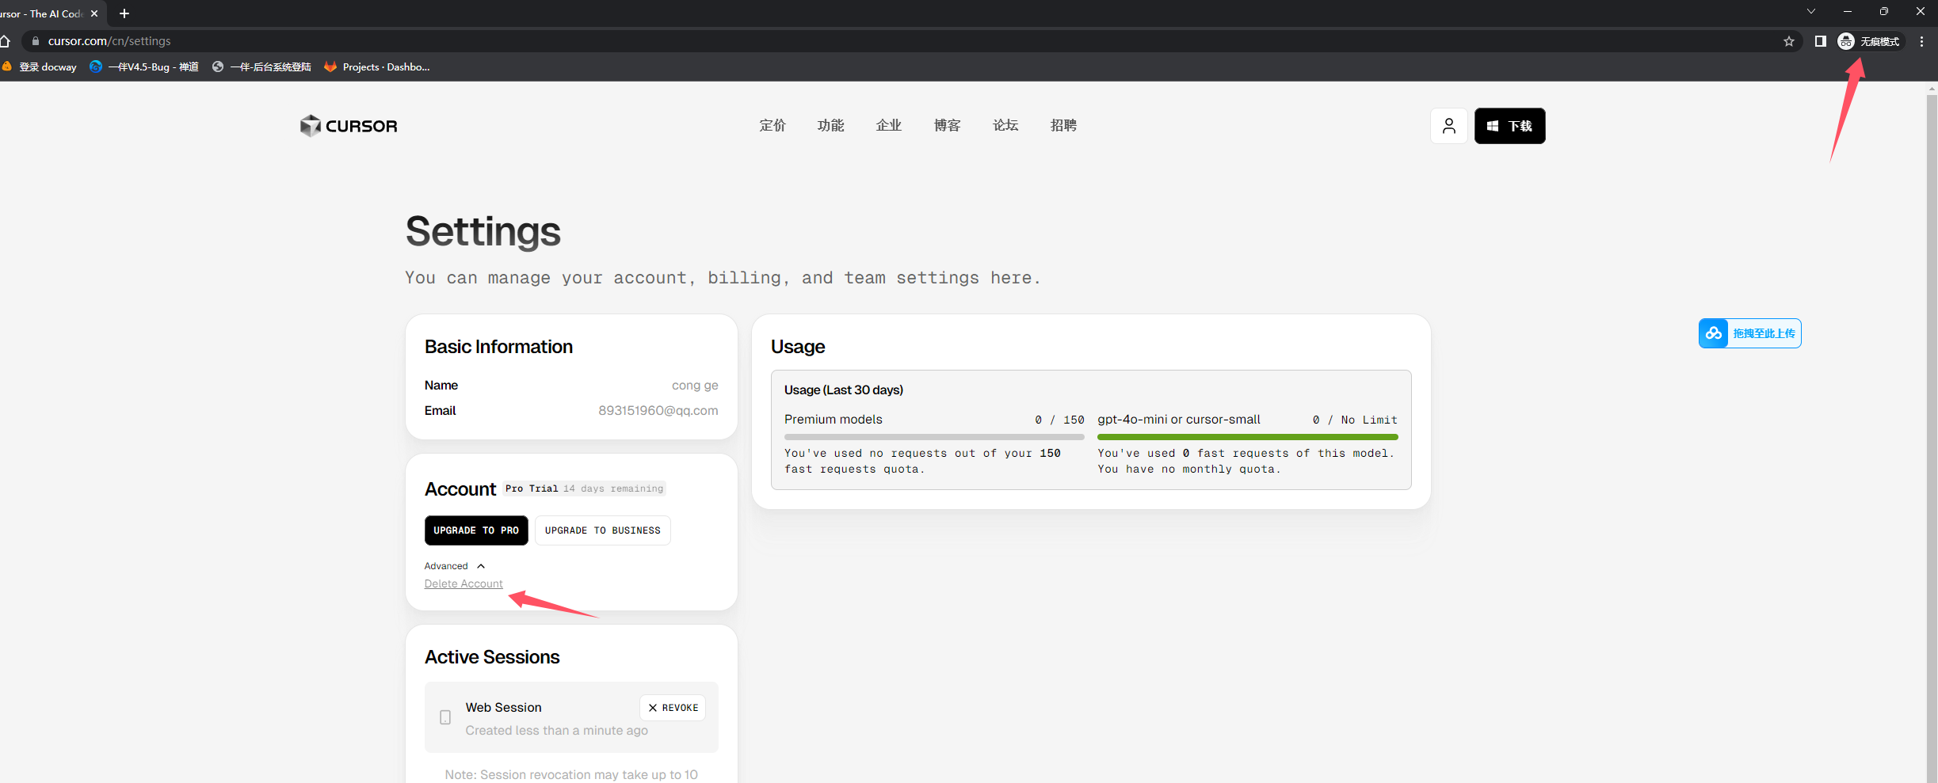Open the 登录 docway bookmark
The width and height of the screenshot is (1938, 783).
point(40,67)
